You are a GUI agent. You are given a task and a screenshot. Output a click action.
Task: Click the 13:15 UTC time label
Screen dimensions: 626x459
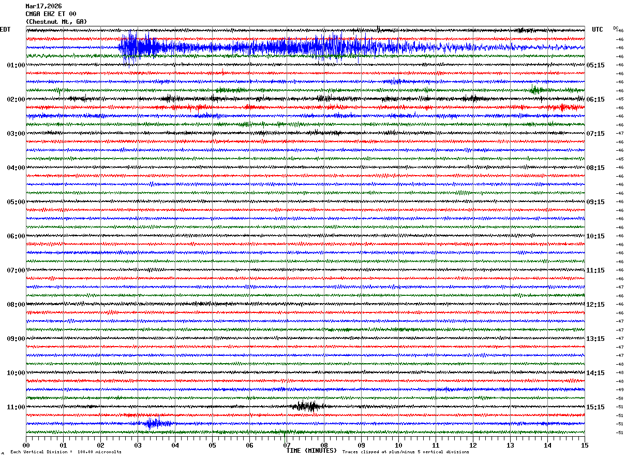[596, 339]
